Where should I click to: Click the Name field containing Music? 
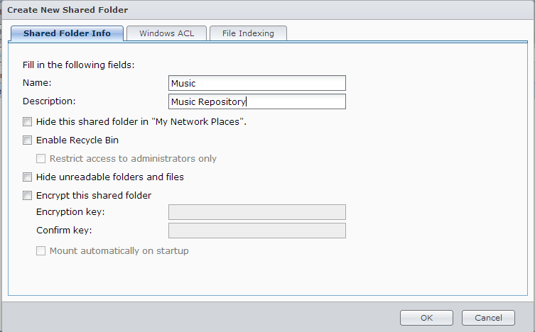[x=257, y=84]
